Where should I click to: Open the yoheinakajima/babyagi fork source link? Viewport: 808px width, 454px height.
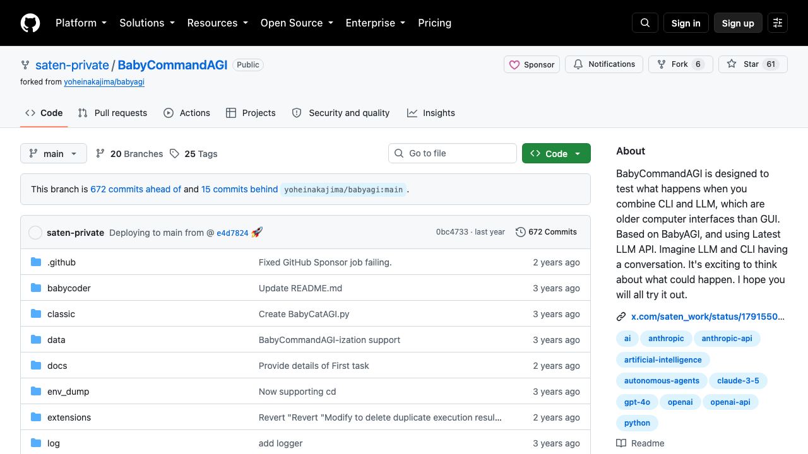point(104,82)
